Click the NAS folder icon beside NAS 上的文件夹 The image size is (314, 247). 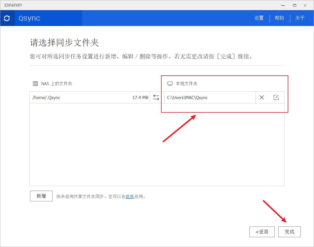pos(35,83)
